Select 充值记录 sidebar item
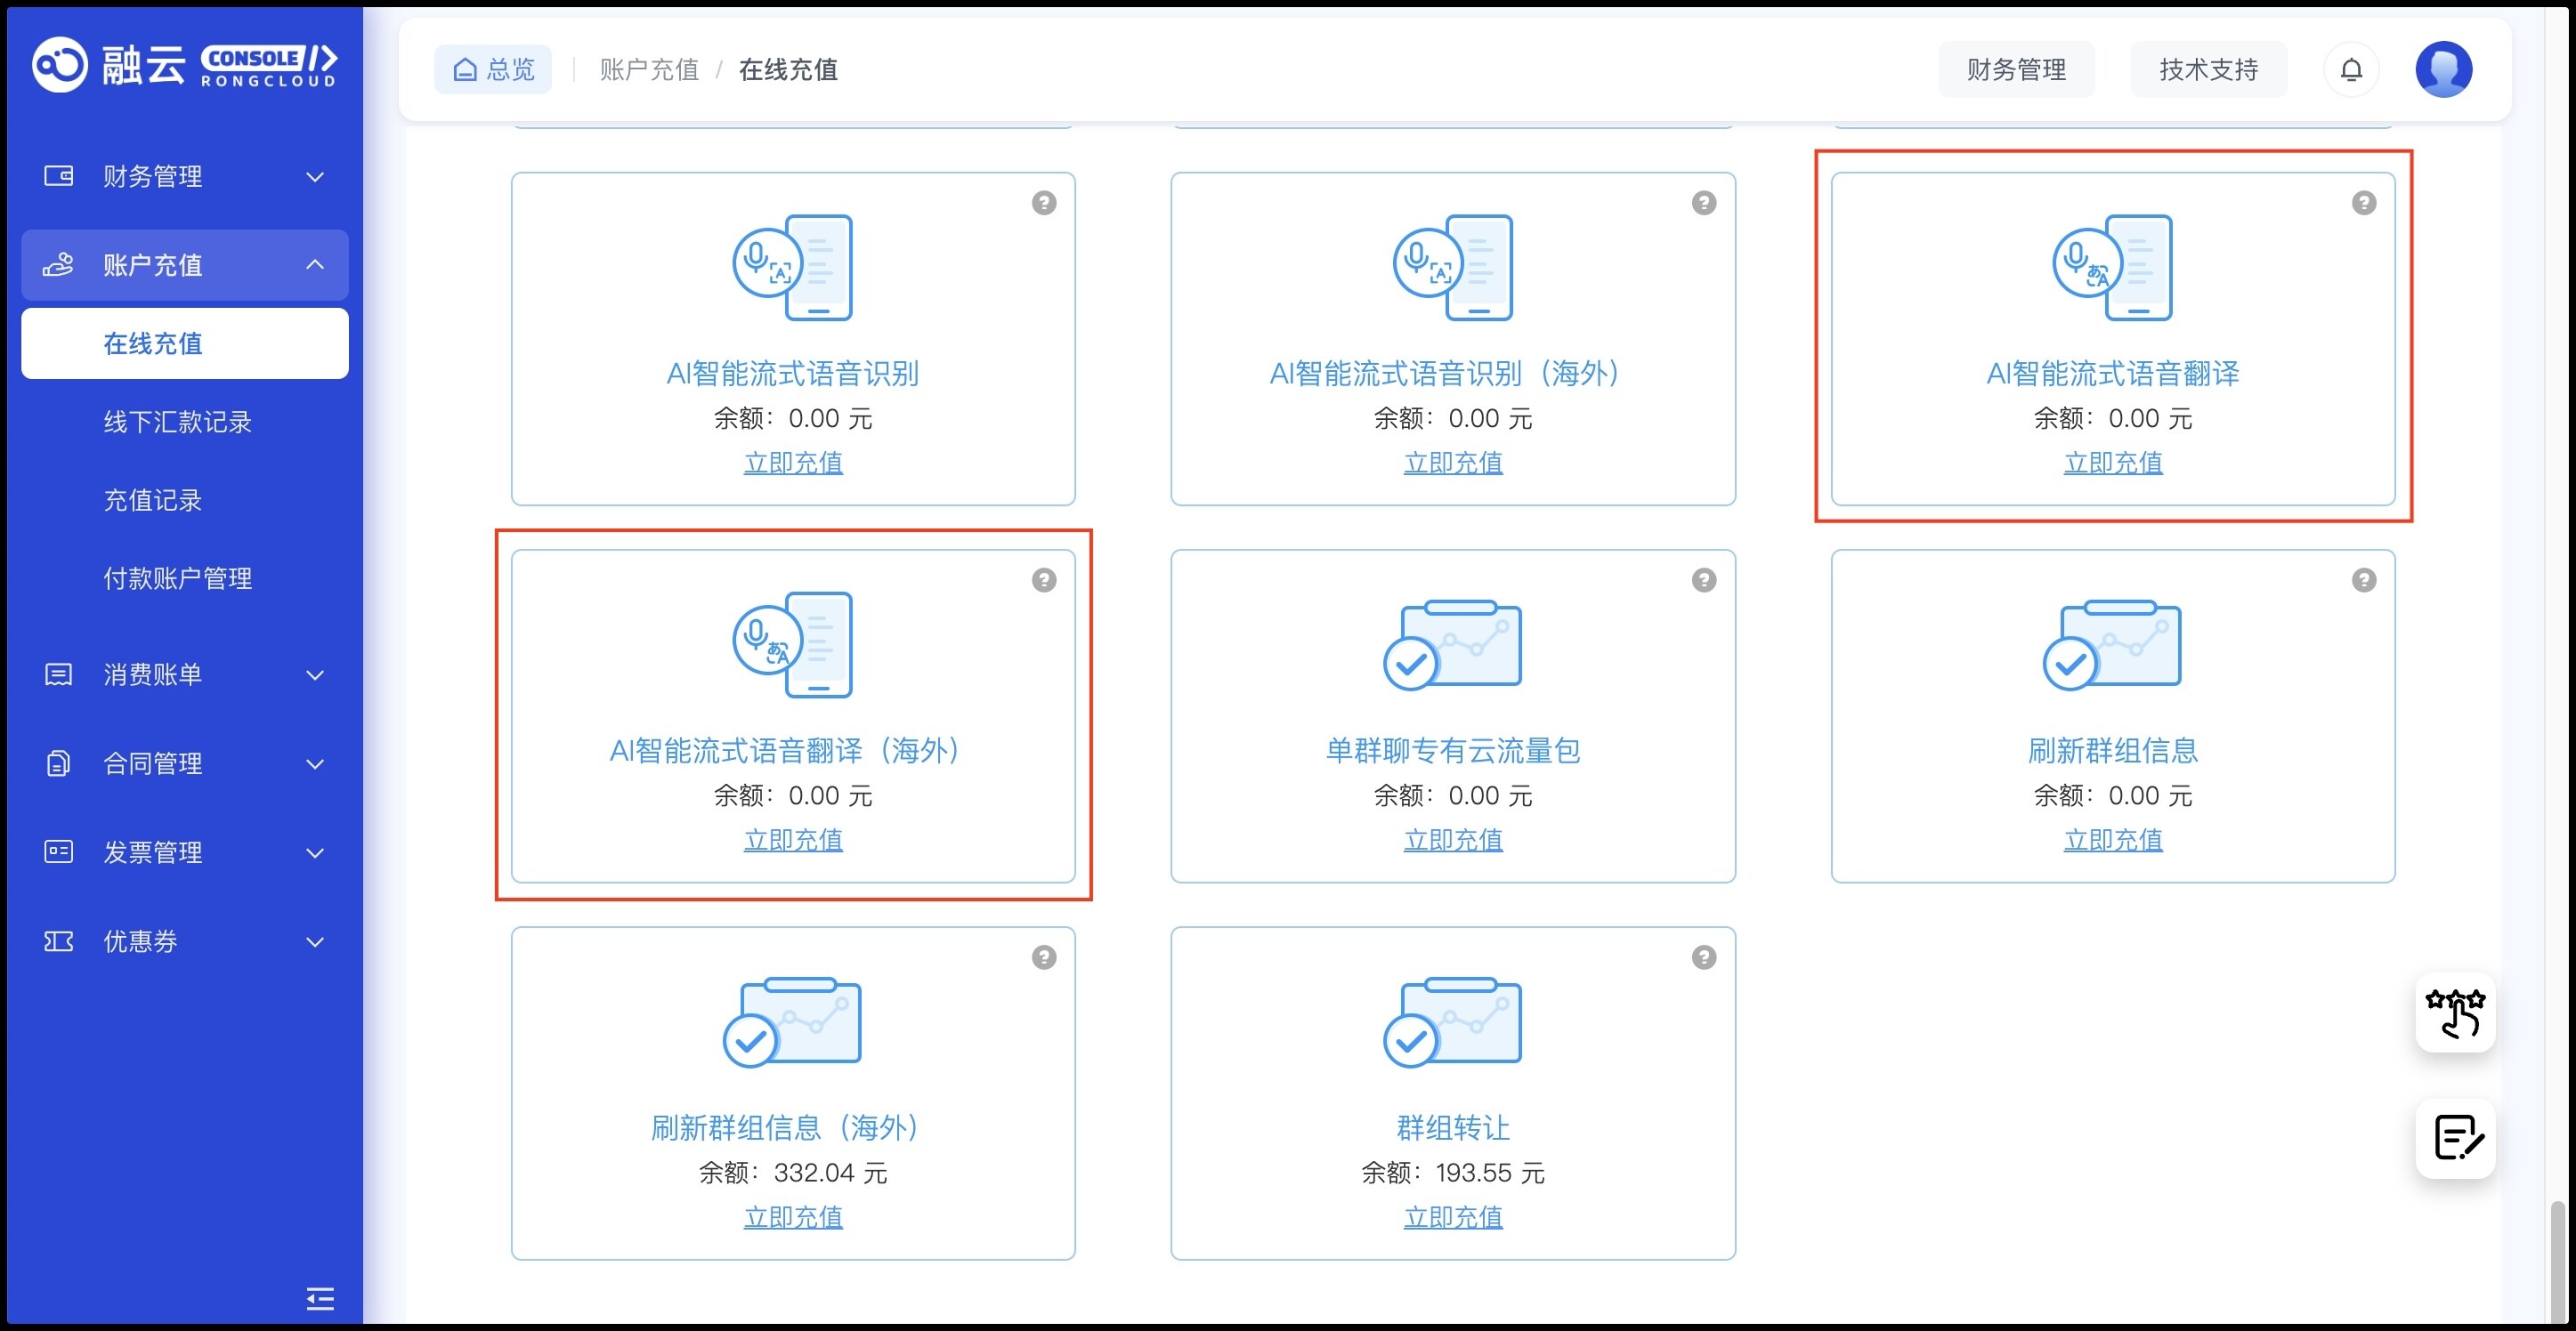The width and height of the screenshot is (2576, 1331). (x=152, y=500)
